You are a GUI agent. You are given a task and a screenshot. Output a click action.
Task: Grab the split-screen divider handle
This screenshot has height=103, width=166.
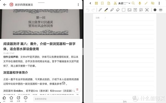pos(83,52)
